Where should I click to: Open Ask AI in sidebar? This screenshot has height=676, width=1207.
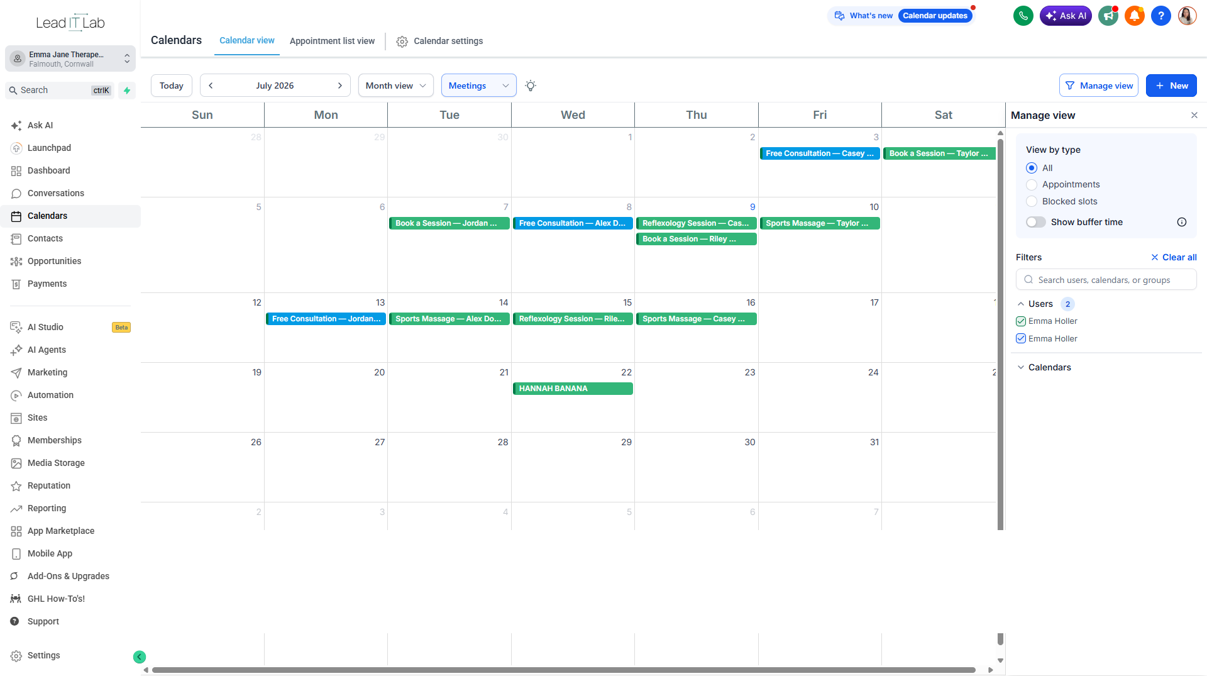70,125
